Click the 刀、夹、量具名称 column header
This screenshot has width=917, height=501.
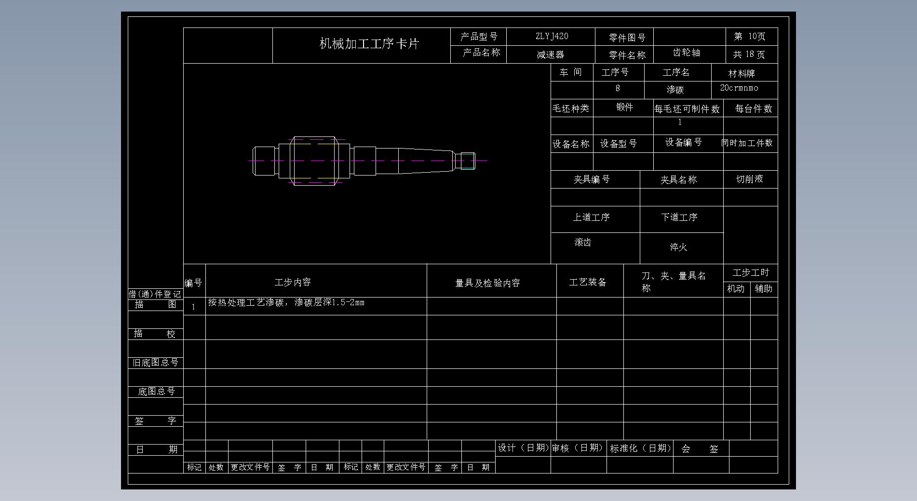(674, 282)
